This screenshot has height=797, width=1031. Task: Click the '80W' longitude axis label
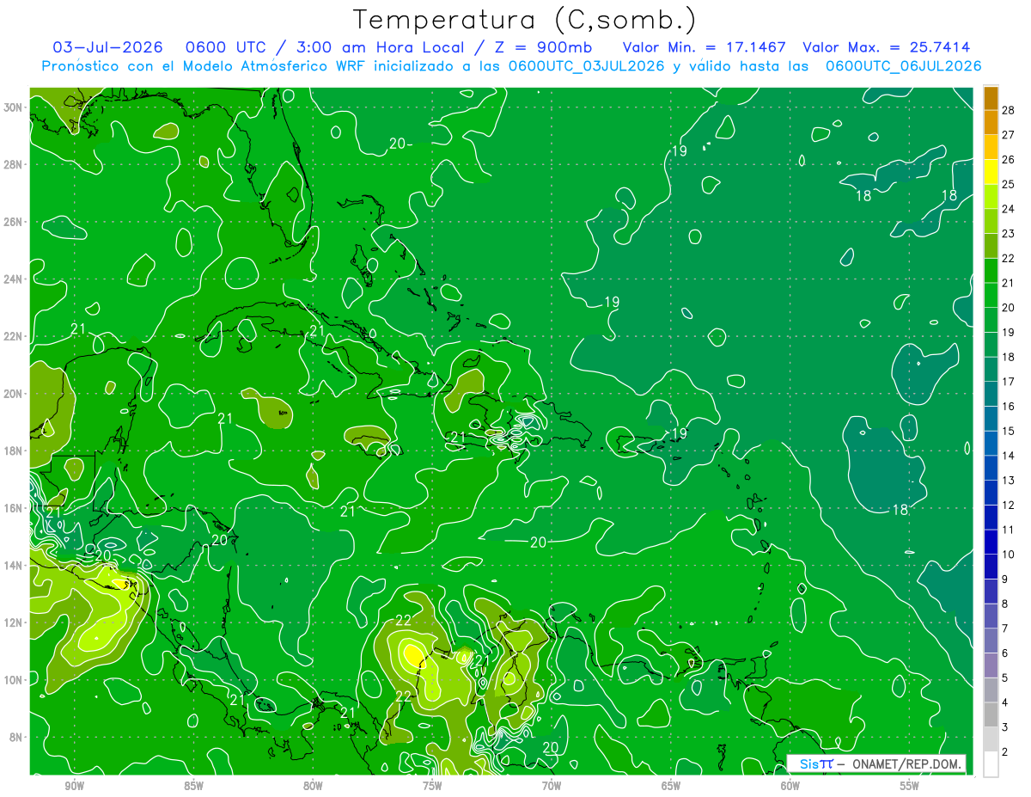click(x=313, y=786)
